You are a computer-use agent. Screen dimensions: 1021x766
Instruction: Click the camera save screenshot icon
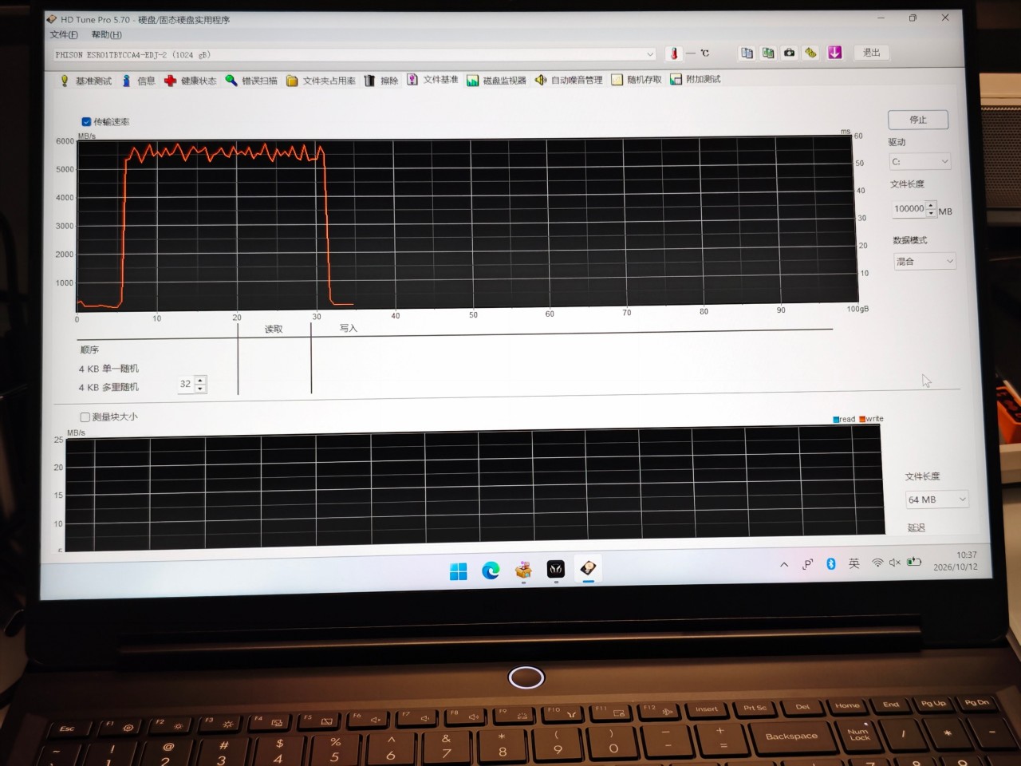(x=789, y=53)
